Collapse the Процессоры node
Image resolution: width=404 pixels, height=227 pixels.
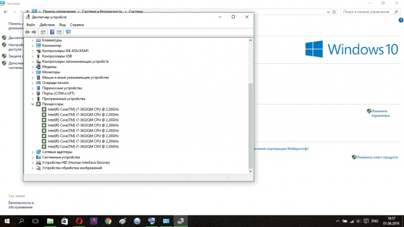click(x=33, y=104)
